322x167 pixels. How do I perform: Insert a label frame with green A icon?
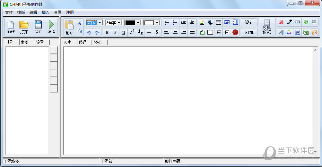click(202, 32)
